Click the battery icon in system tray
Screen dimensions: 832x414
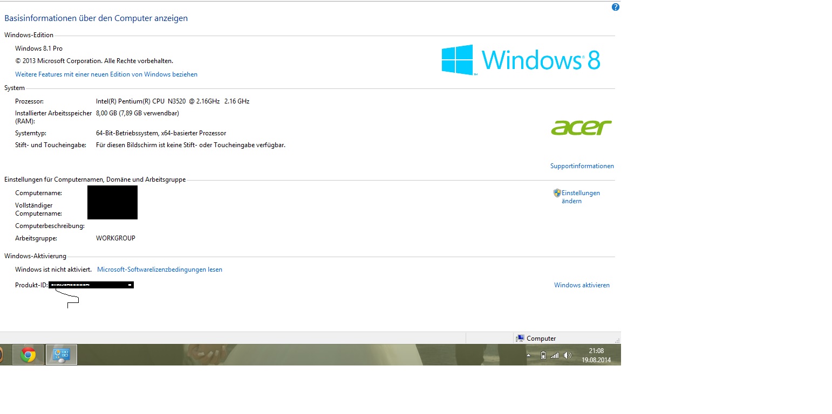543,355
